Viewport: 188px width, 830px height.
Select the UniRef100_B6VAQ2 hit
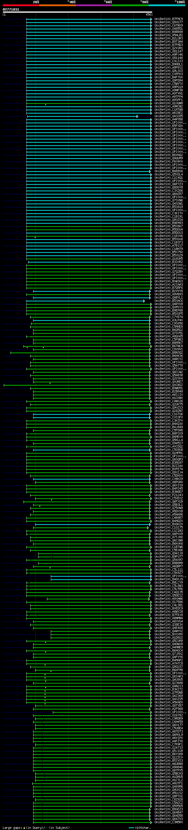click(169, 155)
